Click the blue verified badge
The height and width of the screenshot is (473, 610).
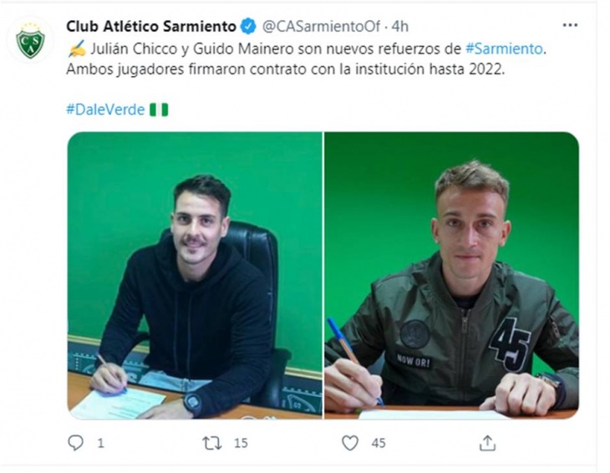pos(248,27)
